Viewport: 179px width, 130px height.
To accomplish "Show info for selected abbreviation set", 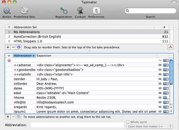I will point(19,47).
